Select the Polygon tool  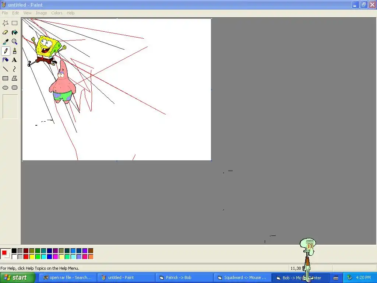coord(15,78)
